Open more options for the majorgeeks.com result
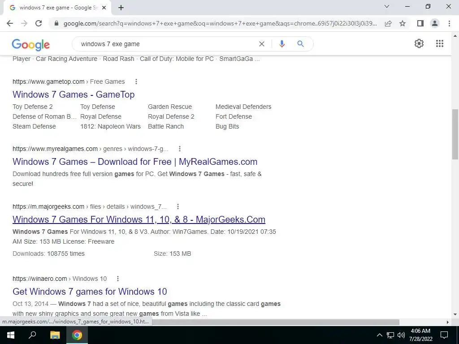This screenshot has width=459, height=344. pyautogui.click(x=178, y=206)
